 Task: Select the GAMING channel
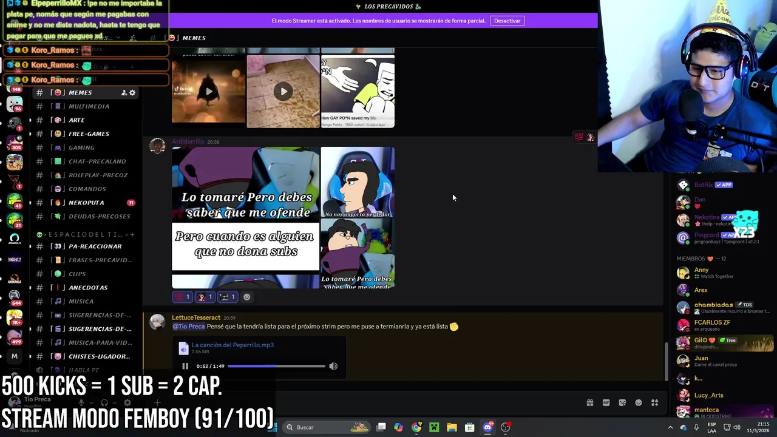[85, 147]
